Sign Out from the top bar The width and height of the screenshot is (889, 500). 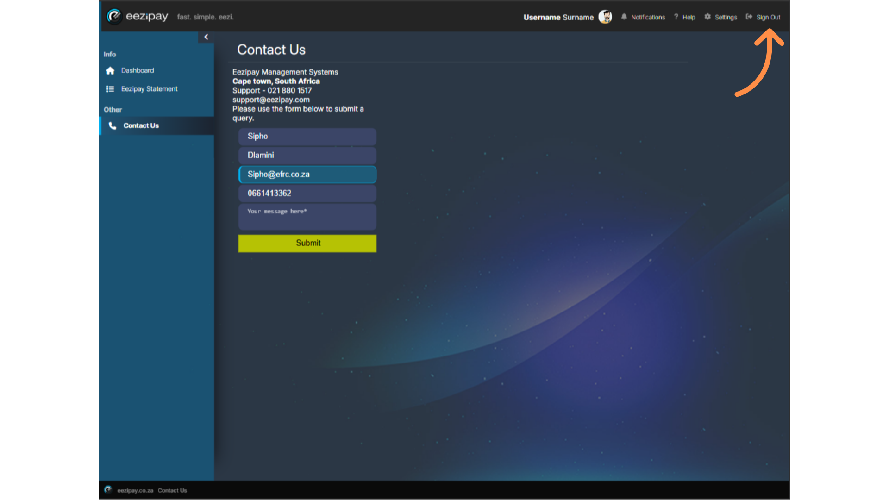pyautogui.click(x=763, y=17)
